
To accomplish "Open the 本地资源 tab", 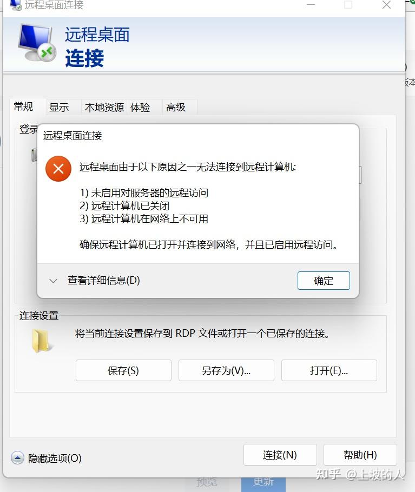I will tap(104, 107).
